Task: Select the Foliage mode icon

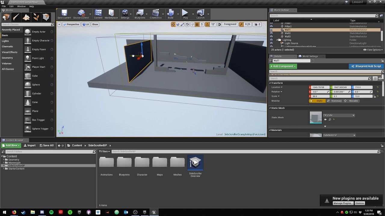Action: coord(36,17)
